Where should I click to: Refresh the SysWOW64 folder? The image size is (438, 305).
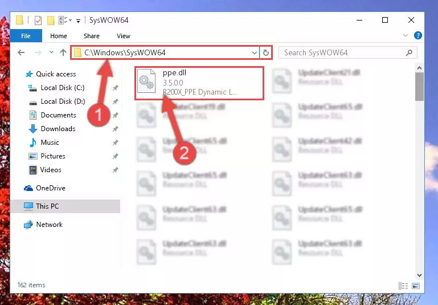click(x=266, y=52)
